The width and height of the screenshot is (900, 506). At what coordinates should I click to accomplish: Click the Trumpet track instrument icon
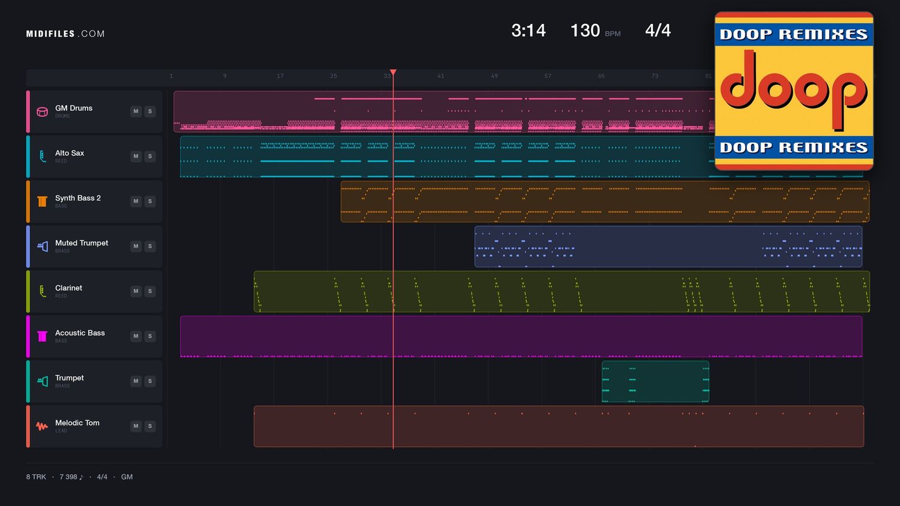click(x=42, y=381)
